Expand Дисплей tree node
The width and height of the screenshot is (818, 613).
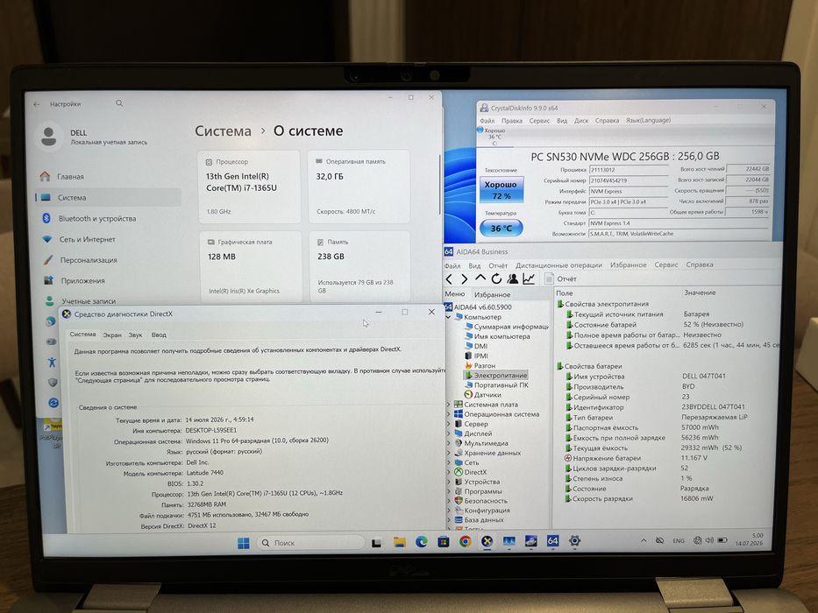pos(448,433)
